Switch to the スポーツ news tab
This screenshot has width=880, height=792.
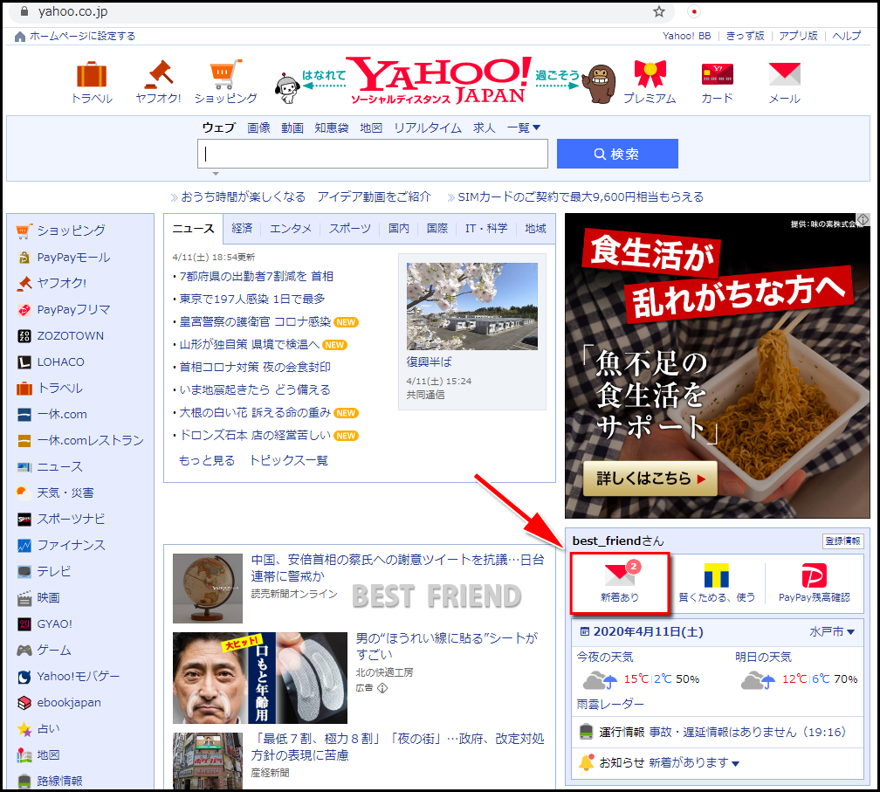click(349, 229)
